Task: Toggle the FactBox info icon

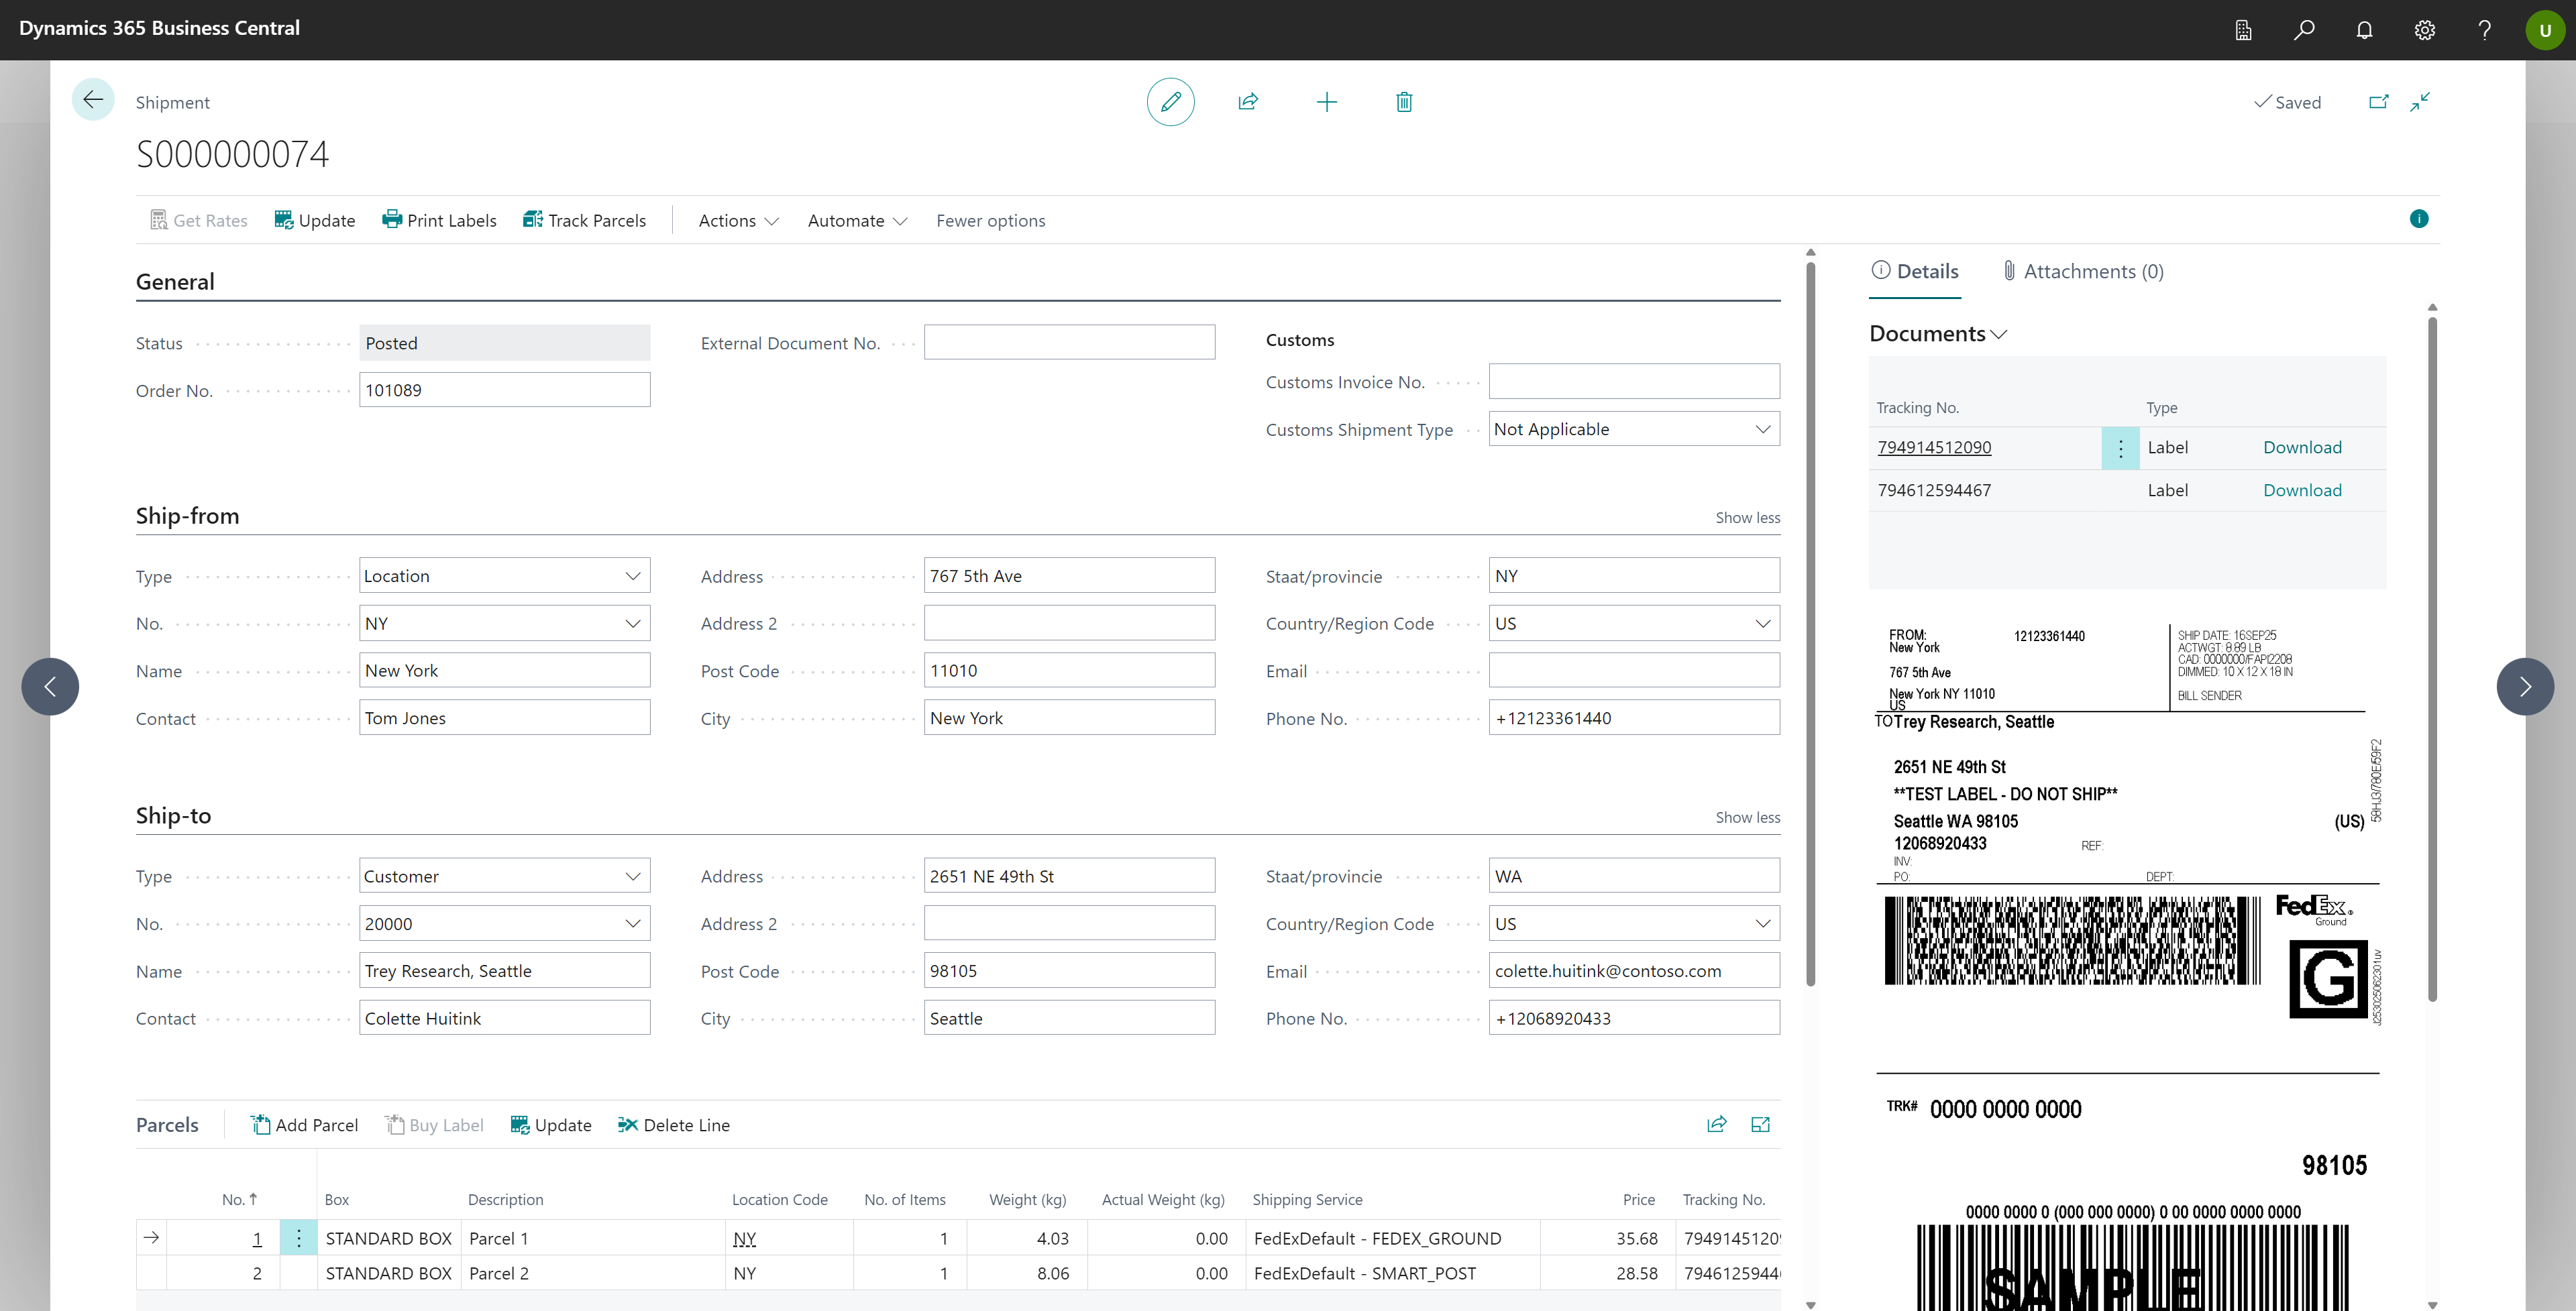Action: pyautogui.click(x=2419, y=219)
